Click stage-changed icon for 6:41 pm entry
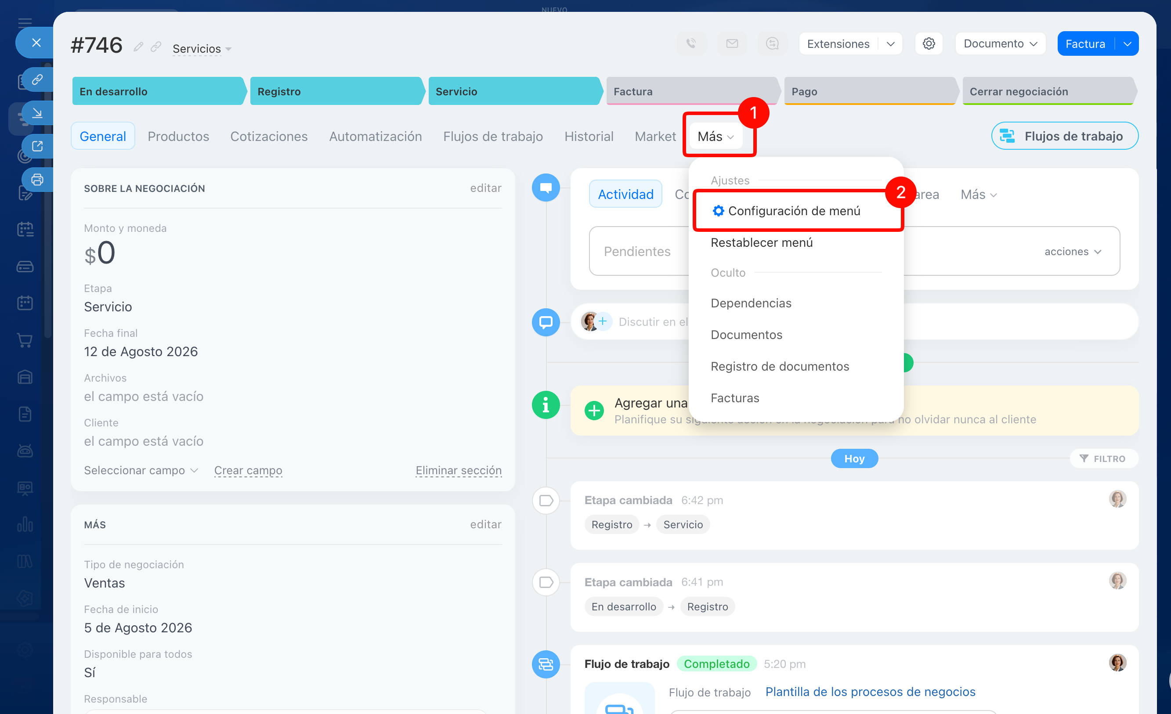Viewport: 1171px width, 714px height. [546, 582]
